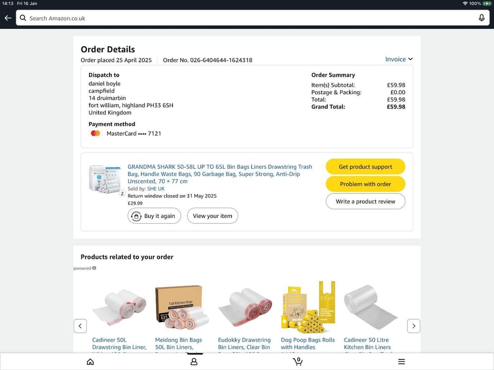
Task: Tap the microphone voice search icon
Action: click(x=482, y=18)
